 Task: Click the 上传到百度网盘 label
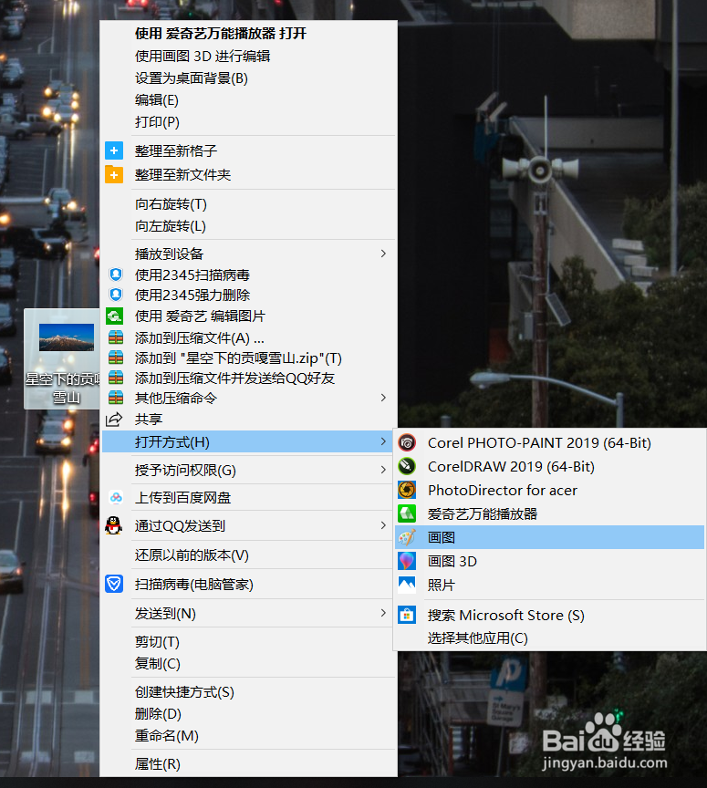click(x=183, y=498)
